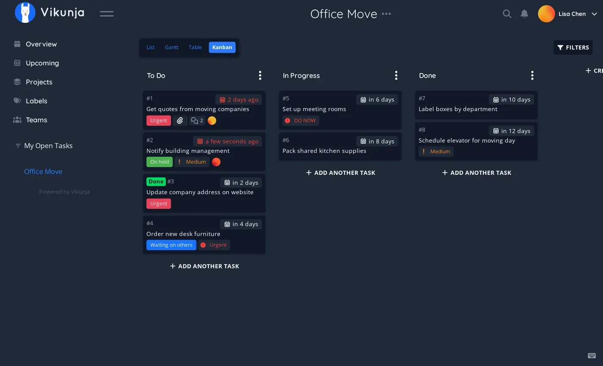The height and width of the screenshot is (366, 603).
Task: Click the 2 days ago due date badge
Action: pyautogui.click(x=239, y=99)
